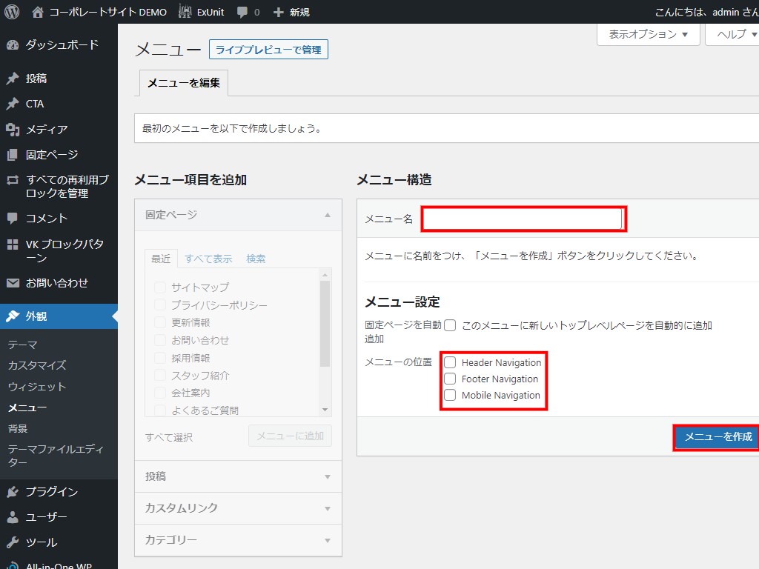Expand the カスタムリンク accordion section
This screenshot has height=569, width=759.
pyautogui.click(x=238, y=508)
